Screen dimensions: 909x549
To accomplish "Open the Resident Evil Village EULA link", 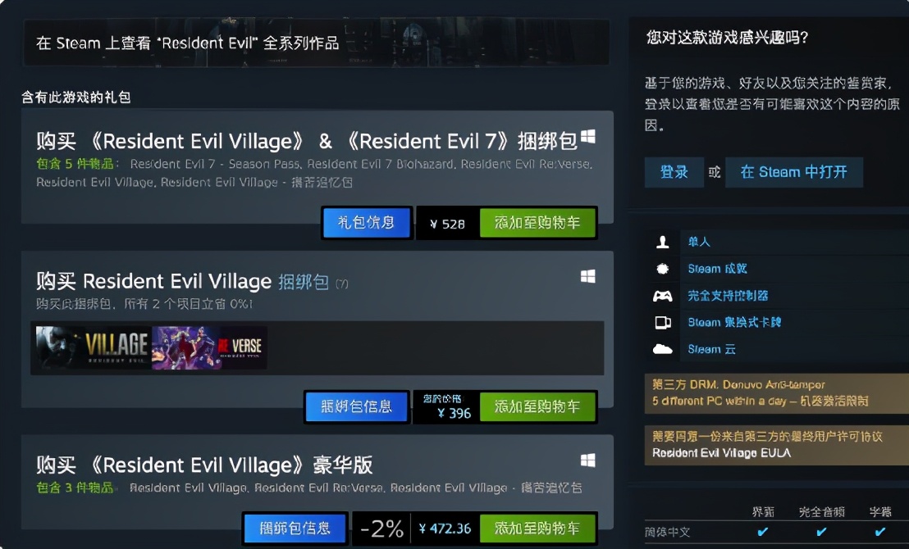I will point(721,453).
